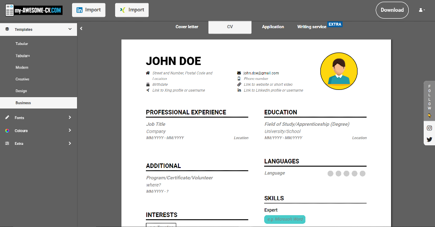
Task: Choose the Creative template
Action: tap(22, 79)
